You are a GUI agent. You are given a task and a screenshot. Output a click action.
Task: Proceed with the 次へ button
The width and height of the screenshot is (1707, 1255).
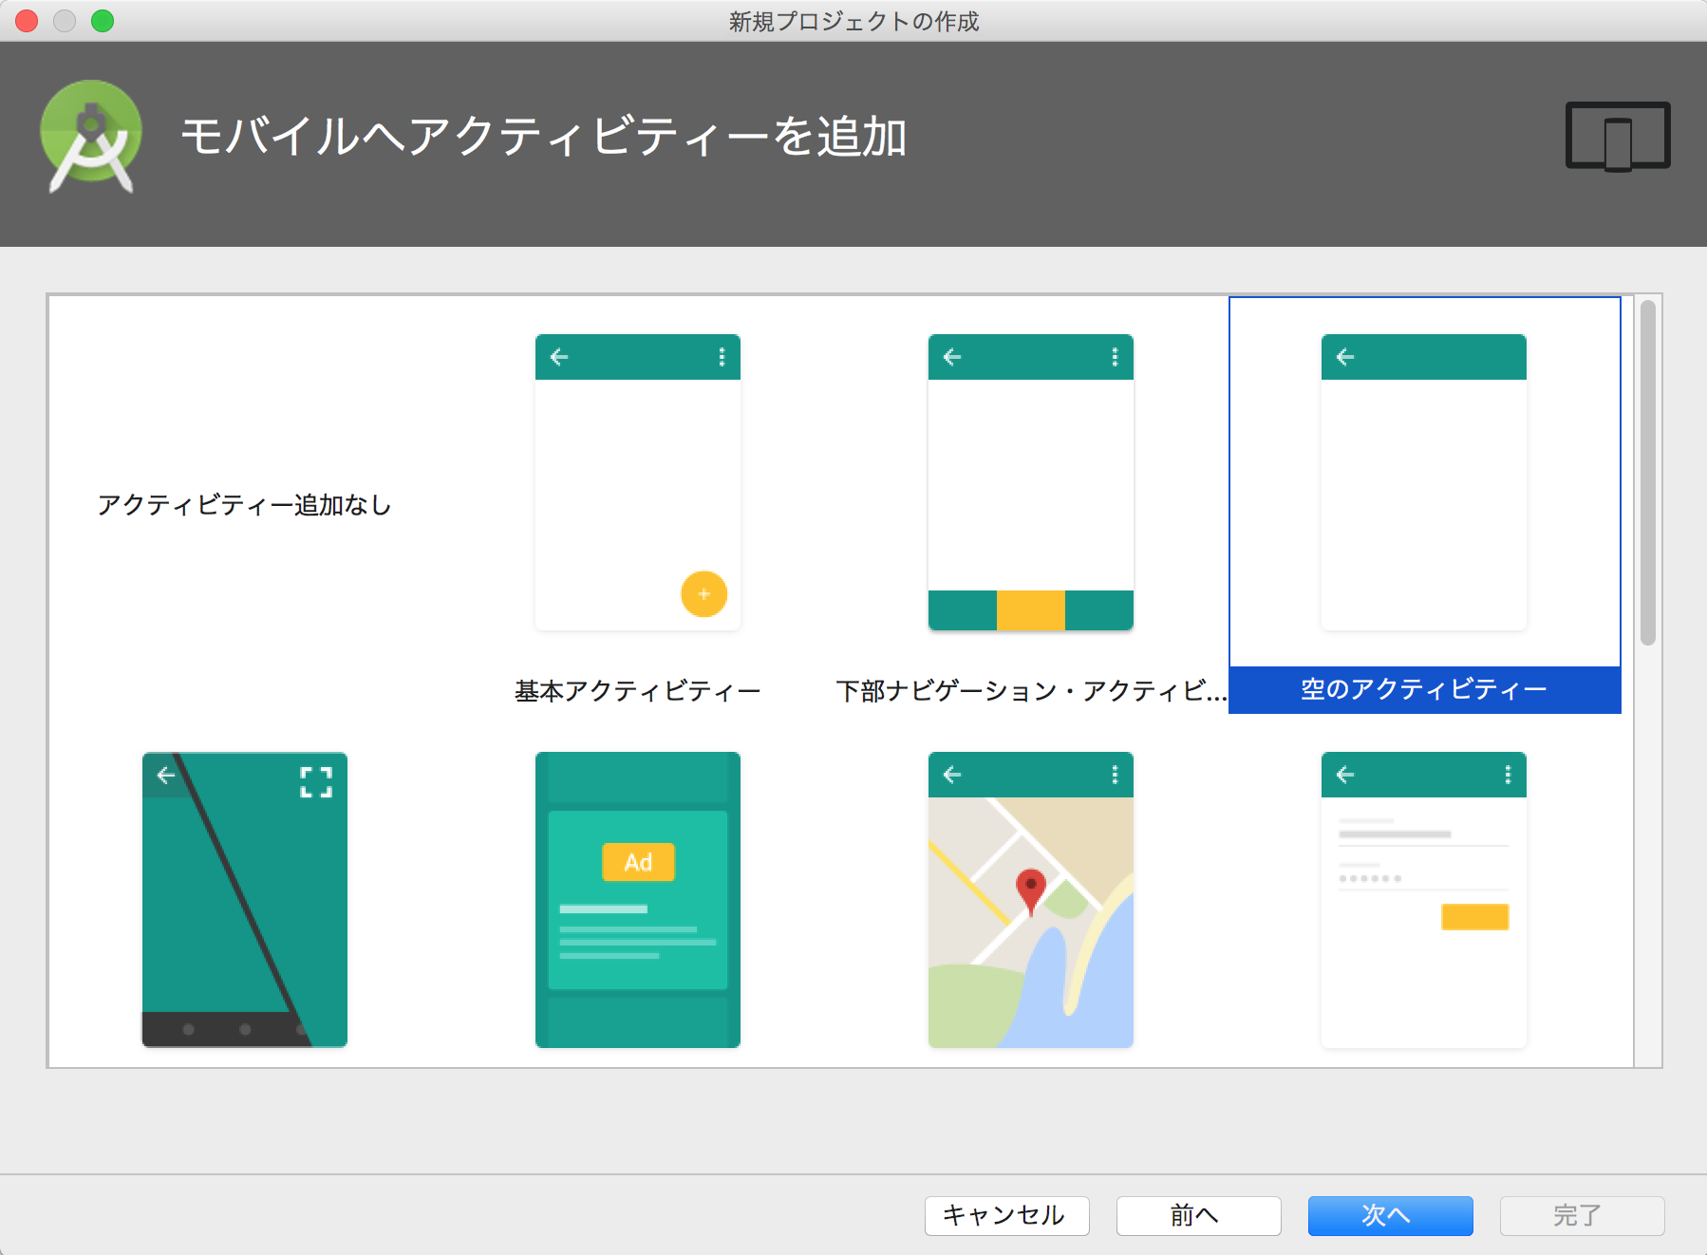(x=1390, y=1215)
